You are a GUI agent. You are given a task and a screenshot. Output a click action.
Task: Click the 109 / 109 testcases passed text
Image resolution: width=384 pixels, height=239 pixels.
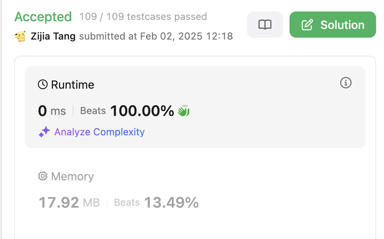(x=143, y=17)
